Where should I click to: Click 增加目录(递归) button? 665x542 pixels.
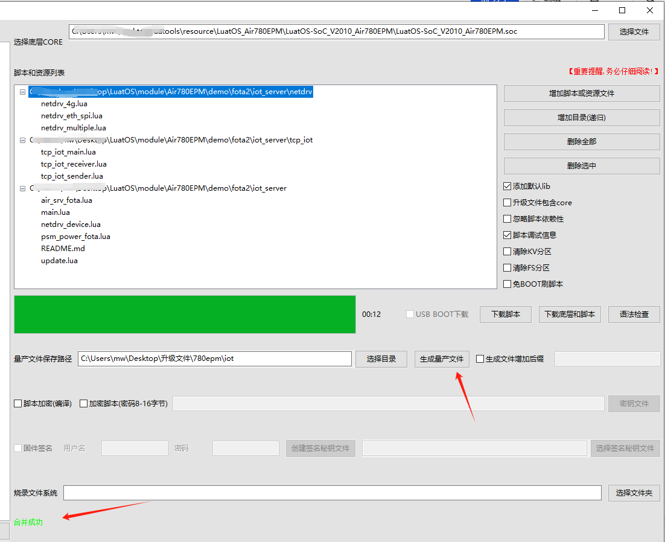tap(582, 118)
